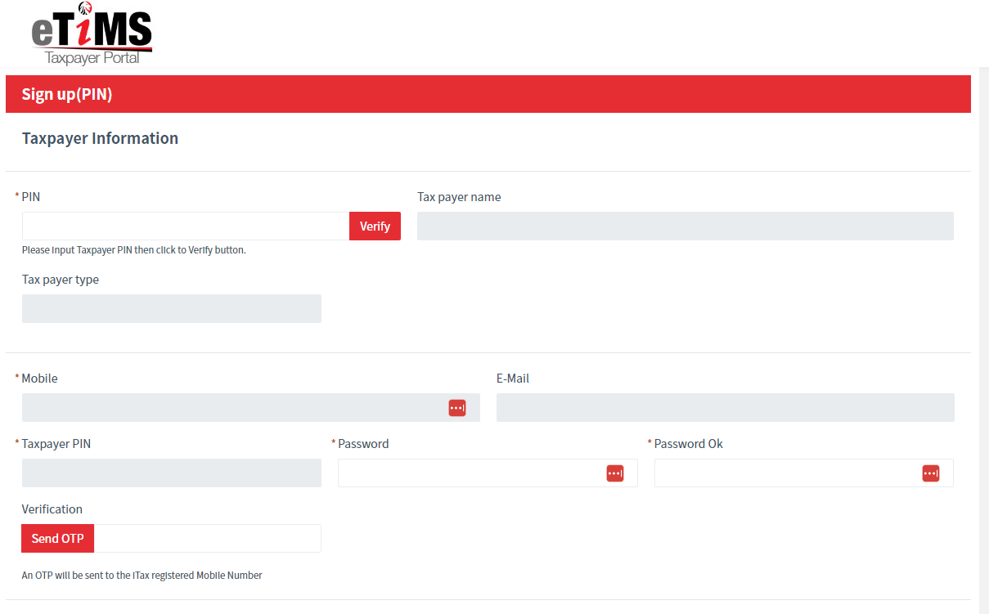Click the Tax payer type label
Image resolution: width=989 pixels, height=614 pixels.
pos(61,280)
